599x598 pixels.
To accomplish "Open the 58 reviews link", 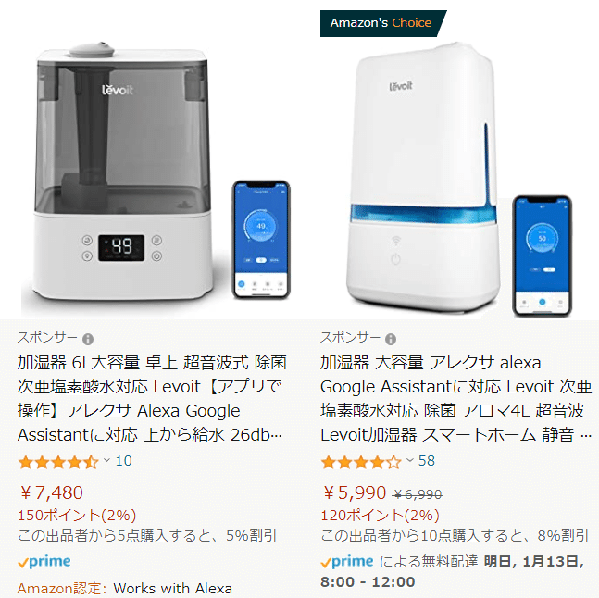I will click(427, 461).
